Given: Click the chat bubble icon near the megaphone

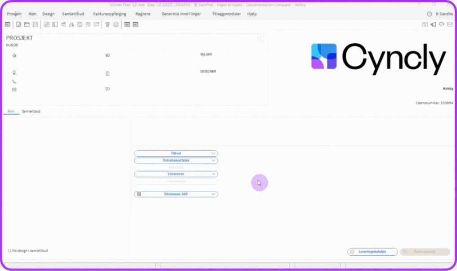Looking at the screenshot, I should [x=441, y=24].
